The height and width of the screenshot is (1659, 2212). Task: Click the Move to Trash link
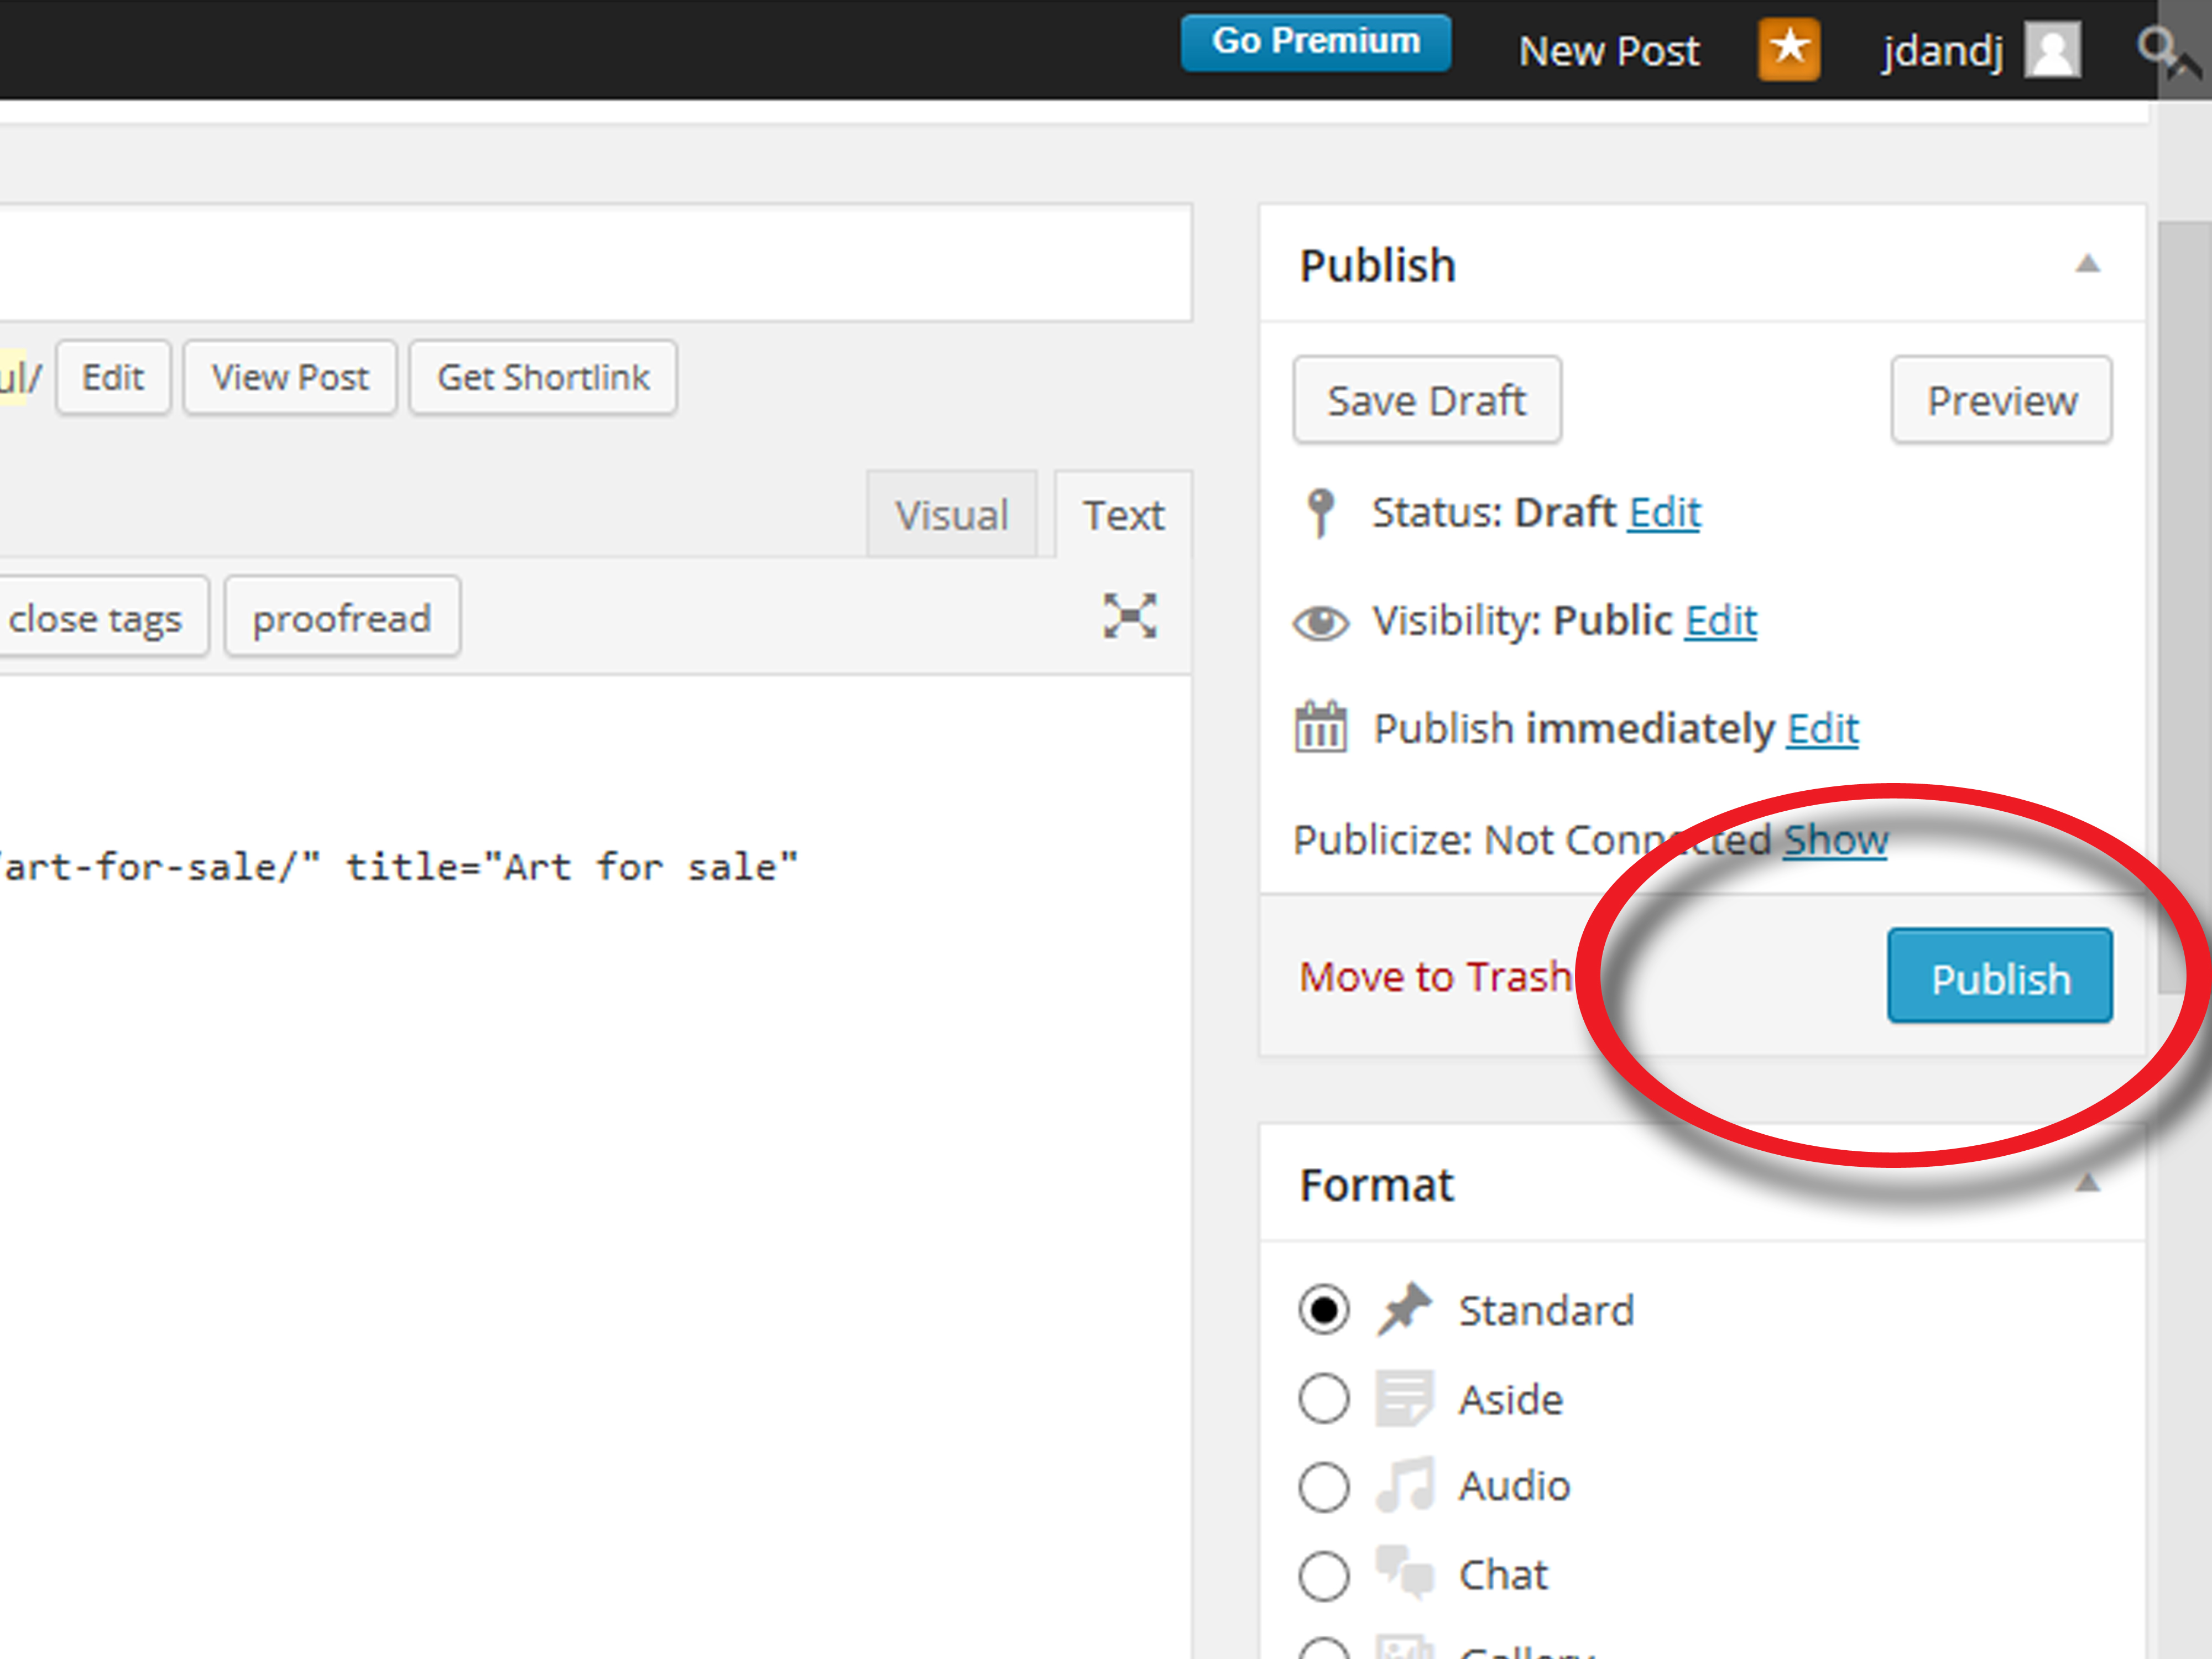click(x=1434, y=976)
